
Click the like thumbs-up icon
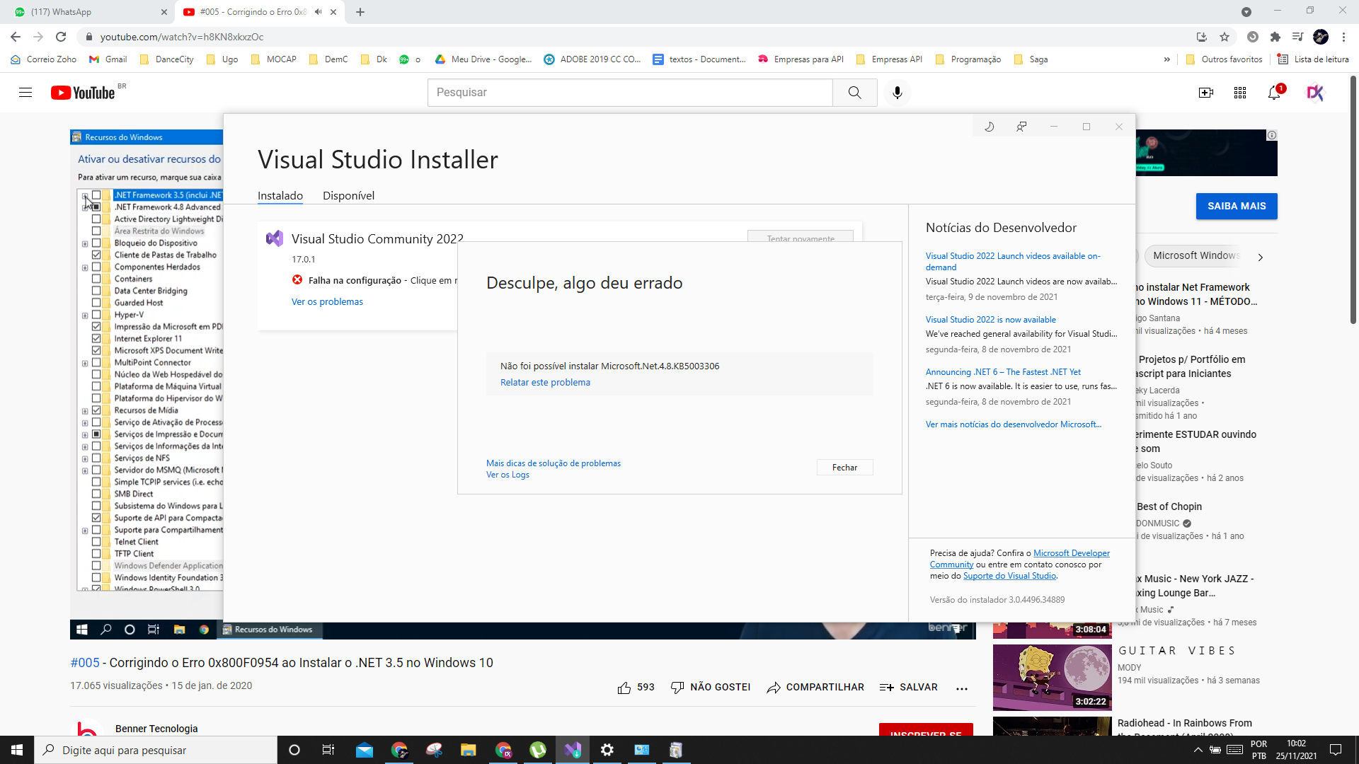624,688
